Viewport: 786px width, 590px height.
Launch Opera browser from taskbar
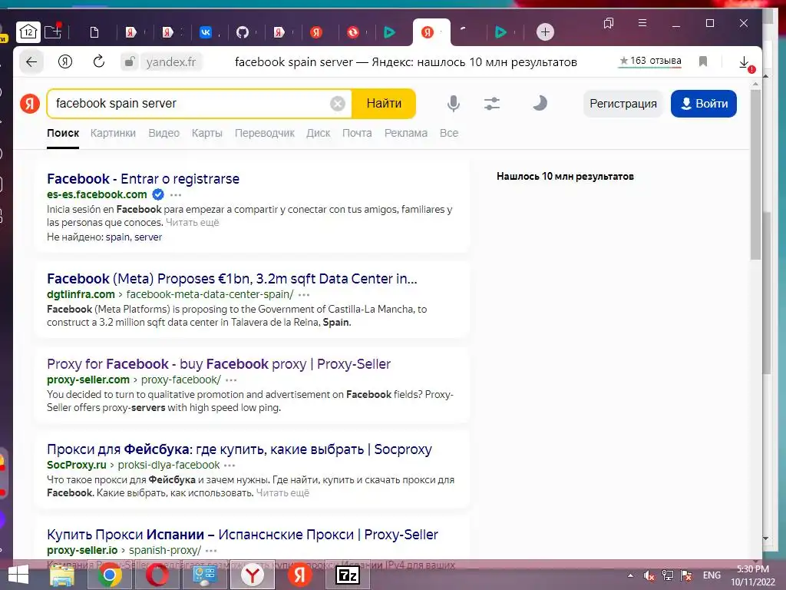157,575
